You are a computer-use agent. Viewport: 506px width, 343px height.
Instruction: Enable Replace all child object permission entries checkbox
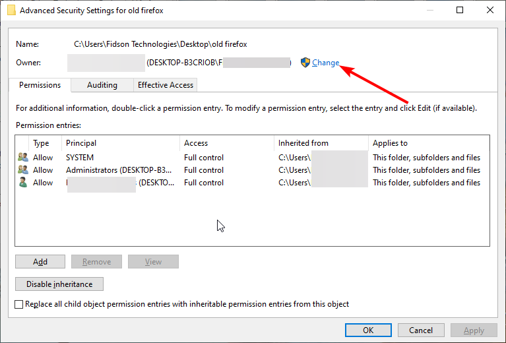coord(18,304)
